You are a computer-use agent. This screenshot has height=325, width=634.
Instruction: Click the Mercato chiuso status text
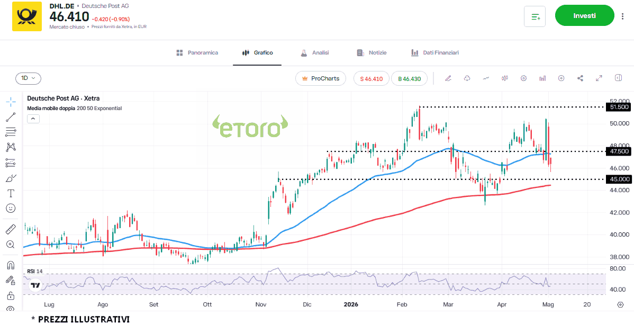click(x=67, y=26)
